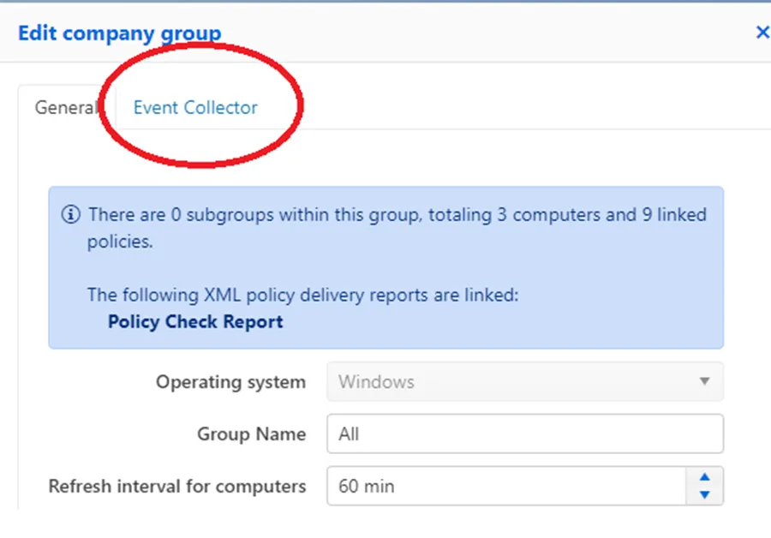Increase refresh interval with the up arrow
The image size is (771, 538).
705,477
